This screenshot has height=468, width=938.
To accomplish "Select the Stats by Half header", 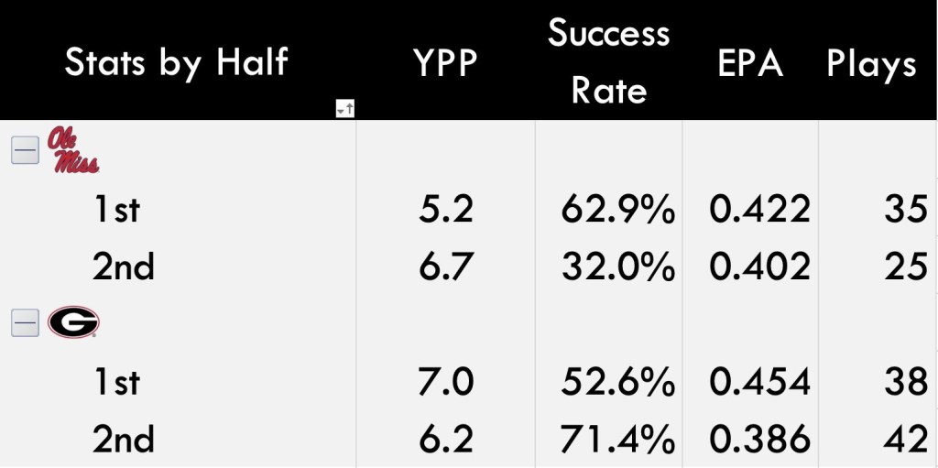I will click(176, 62).
